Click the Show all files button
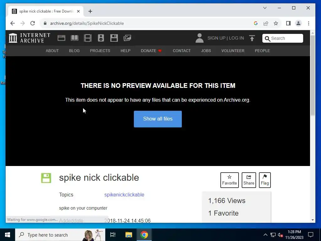Viewport: 321px width, 241px height. tap(158, 119)
